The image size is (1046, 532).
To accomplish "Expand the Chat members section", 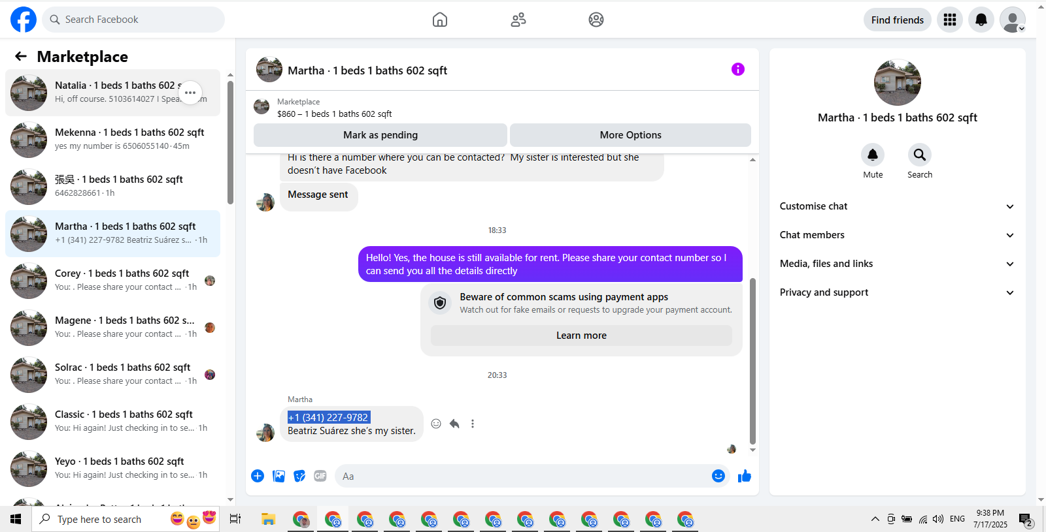I will (897, 235).
